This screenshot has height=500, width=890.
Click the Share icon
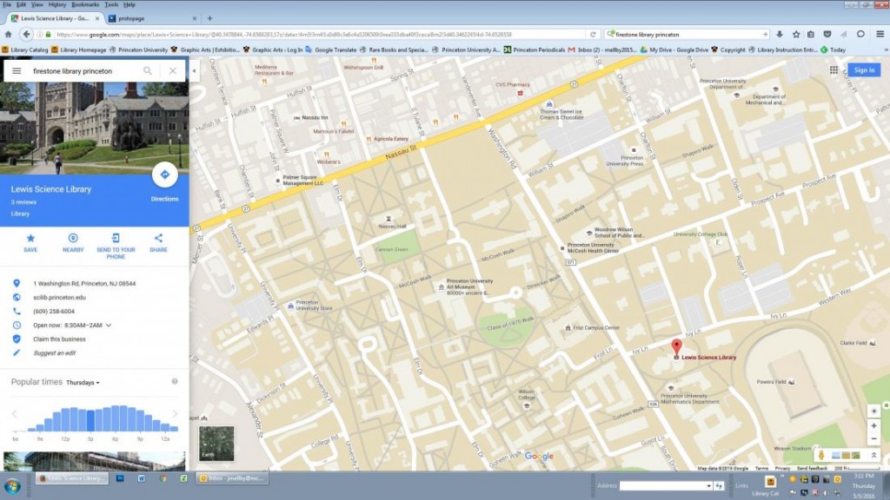point(158,238)
